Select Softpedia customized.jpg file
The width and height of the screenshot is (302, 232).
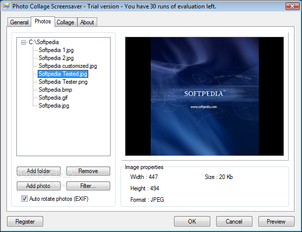point(68,66)
